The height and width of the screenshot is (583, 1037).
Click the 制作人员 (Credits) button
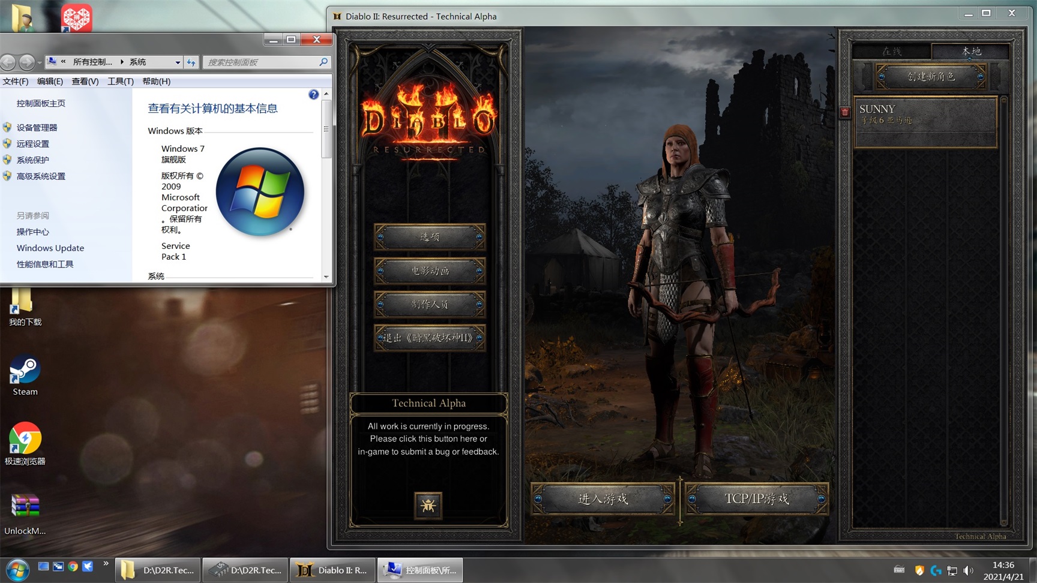[x=430, y=304]
